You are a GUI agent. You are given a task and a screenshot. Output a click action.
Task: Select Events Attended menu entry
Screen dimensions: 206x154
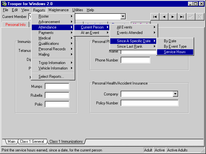coord(133,33)
